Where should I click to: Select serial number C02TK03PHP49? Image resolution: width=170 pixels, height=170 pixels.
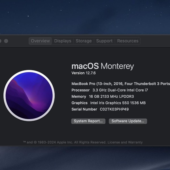click(114, 109)
